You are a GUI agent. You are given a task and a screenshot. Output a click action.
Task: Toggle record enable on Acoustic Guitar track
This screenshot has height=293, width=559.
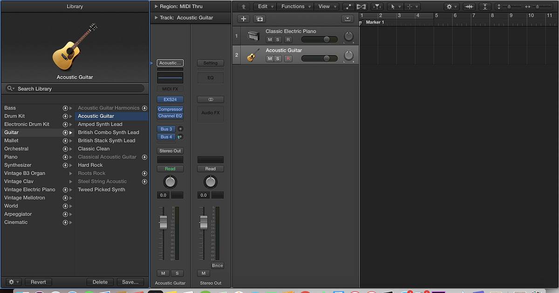click(x=288, y=59)
